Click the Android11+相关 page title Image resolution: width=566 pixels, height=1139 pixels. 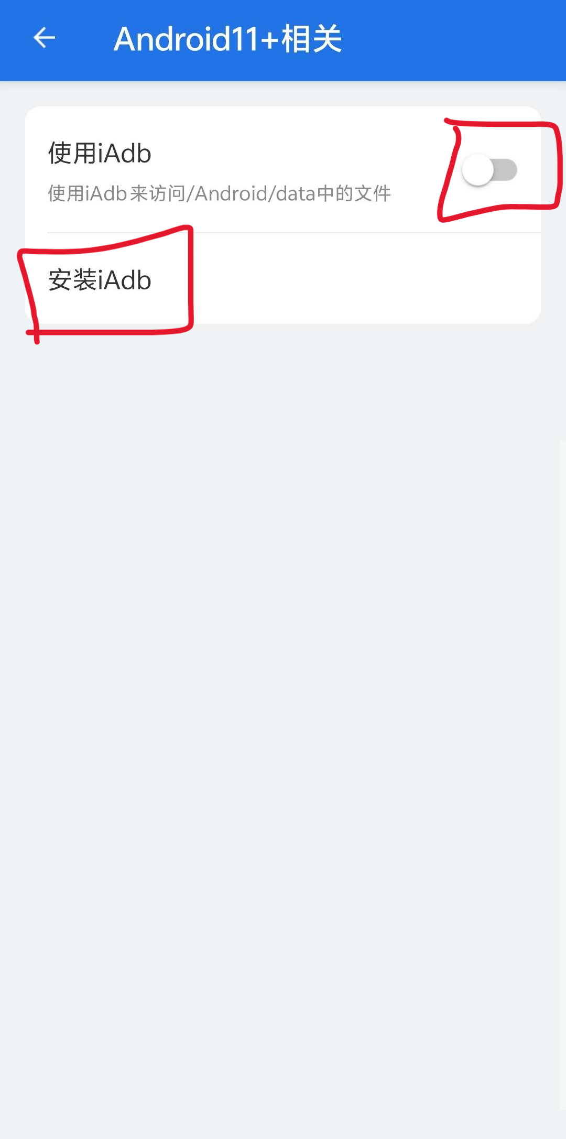pyautogui.click(x=227, y=39)
